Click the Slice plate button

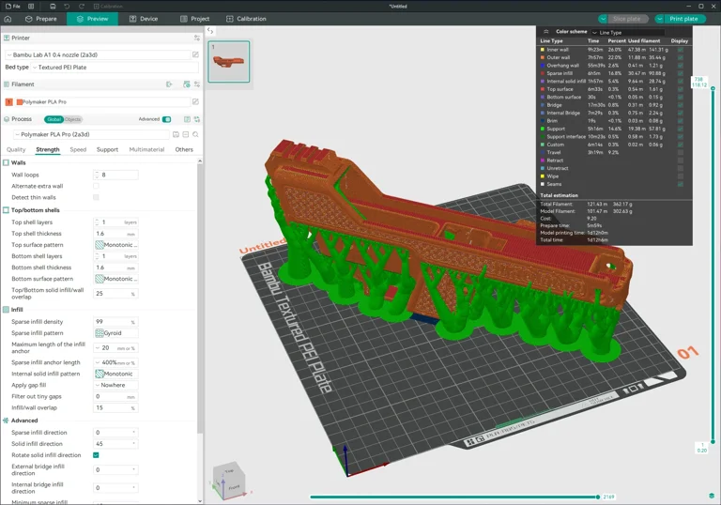(627, 19)
